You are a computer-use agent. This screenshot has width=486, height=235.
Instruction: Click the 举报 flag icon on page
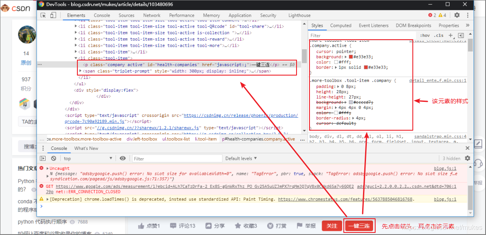(299, 225)
